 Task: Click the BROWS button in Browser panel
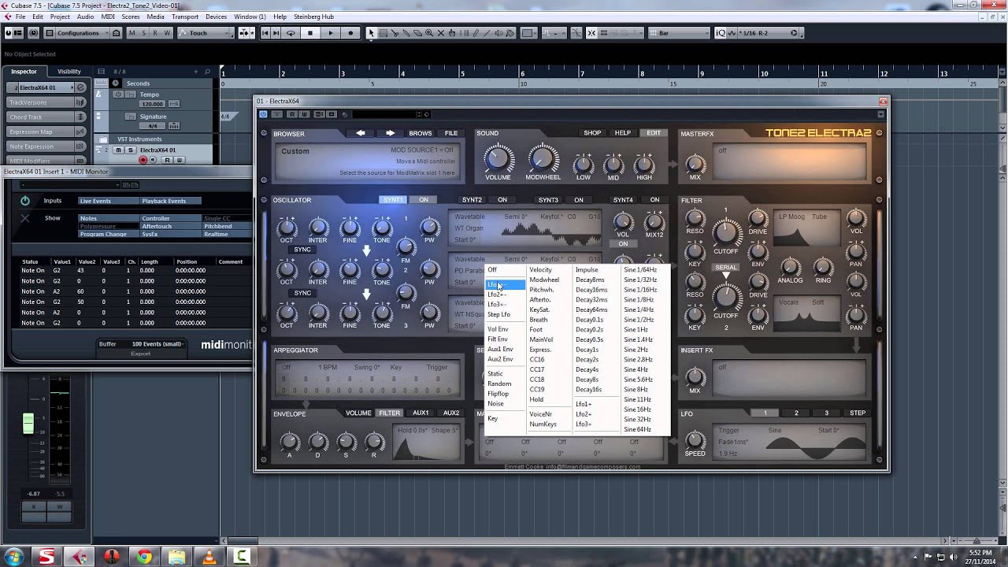tap(421, 133)
